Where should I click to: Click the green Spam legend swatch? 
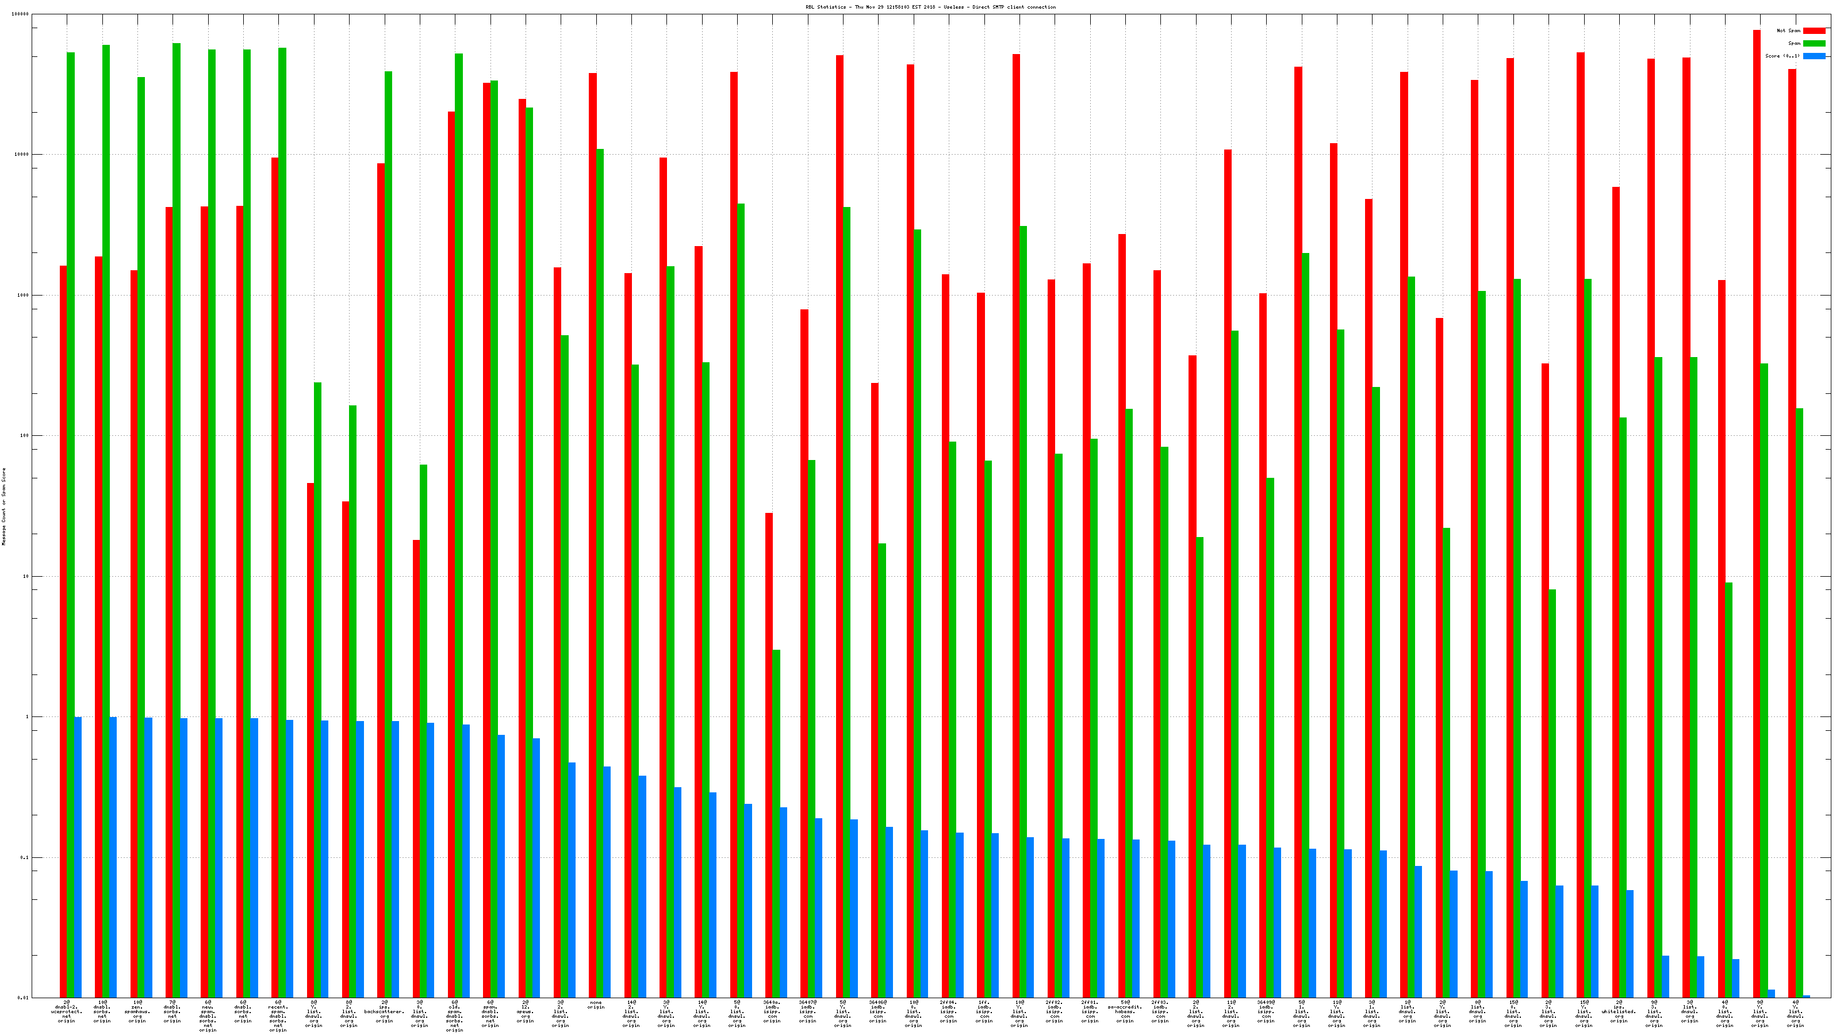[1814, 44]
